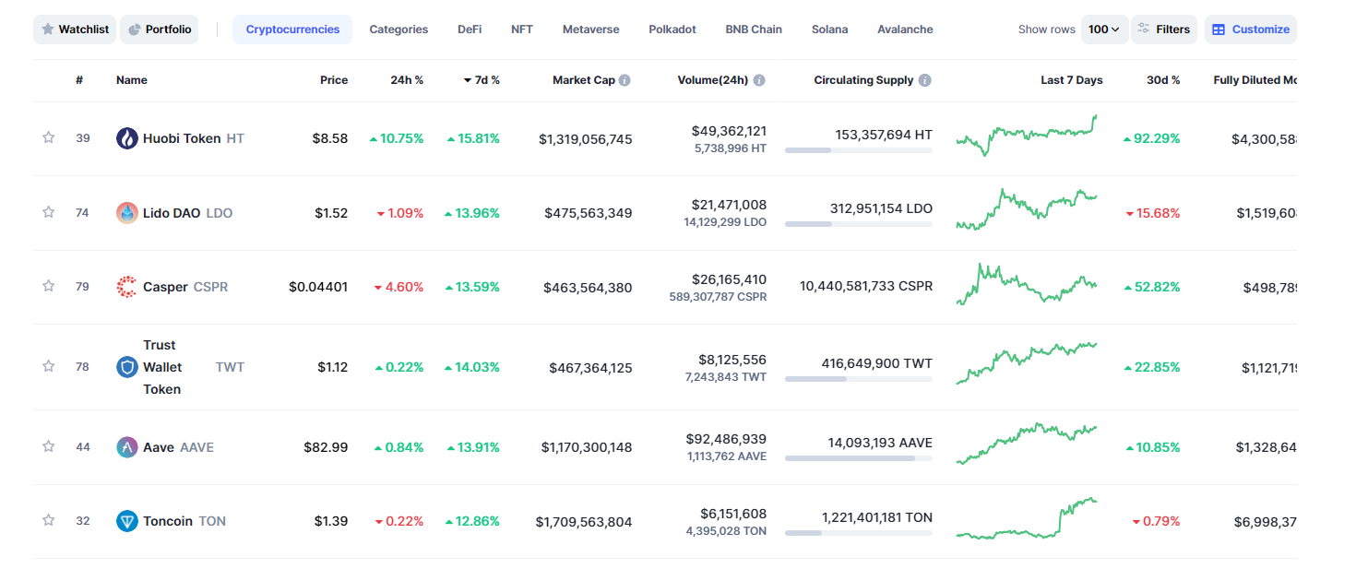Click the Circulating Supply info icon
This screenshot has height=569, width=1368.
click(x=924, y=80)
